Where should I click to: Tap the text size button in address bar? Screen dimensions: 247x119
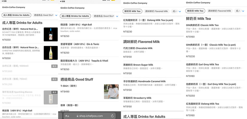(x=67, y=116)
